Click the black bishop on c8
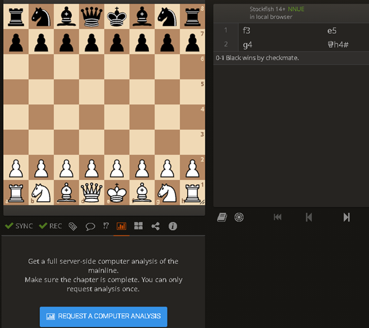Viewport: 369px width, 328px height. tap(66, 17)
